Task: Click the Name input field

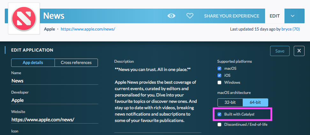Action: point(55,81)
